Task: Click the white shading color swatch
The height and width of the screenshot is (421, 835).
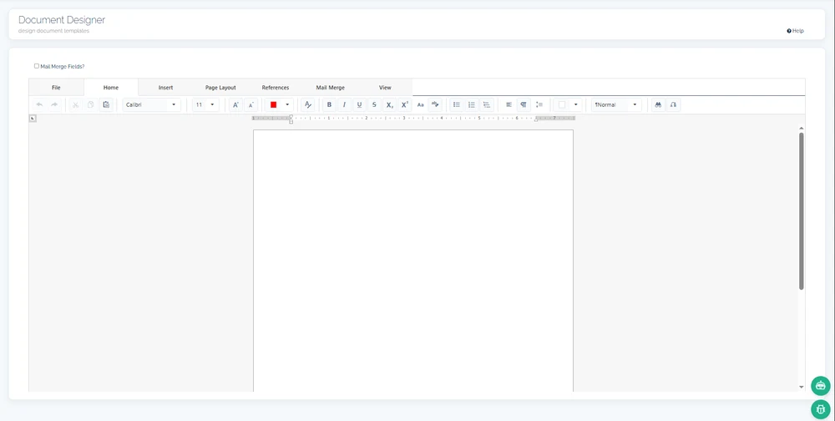Action: pyautogui.click(x=562, y=105)
